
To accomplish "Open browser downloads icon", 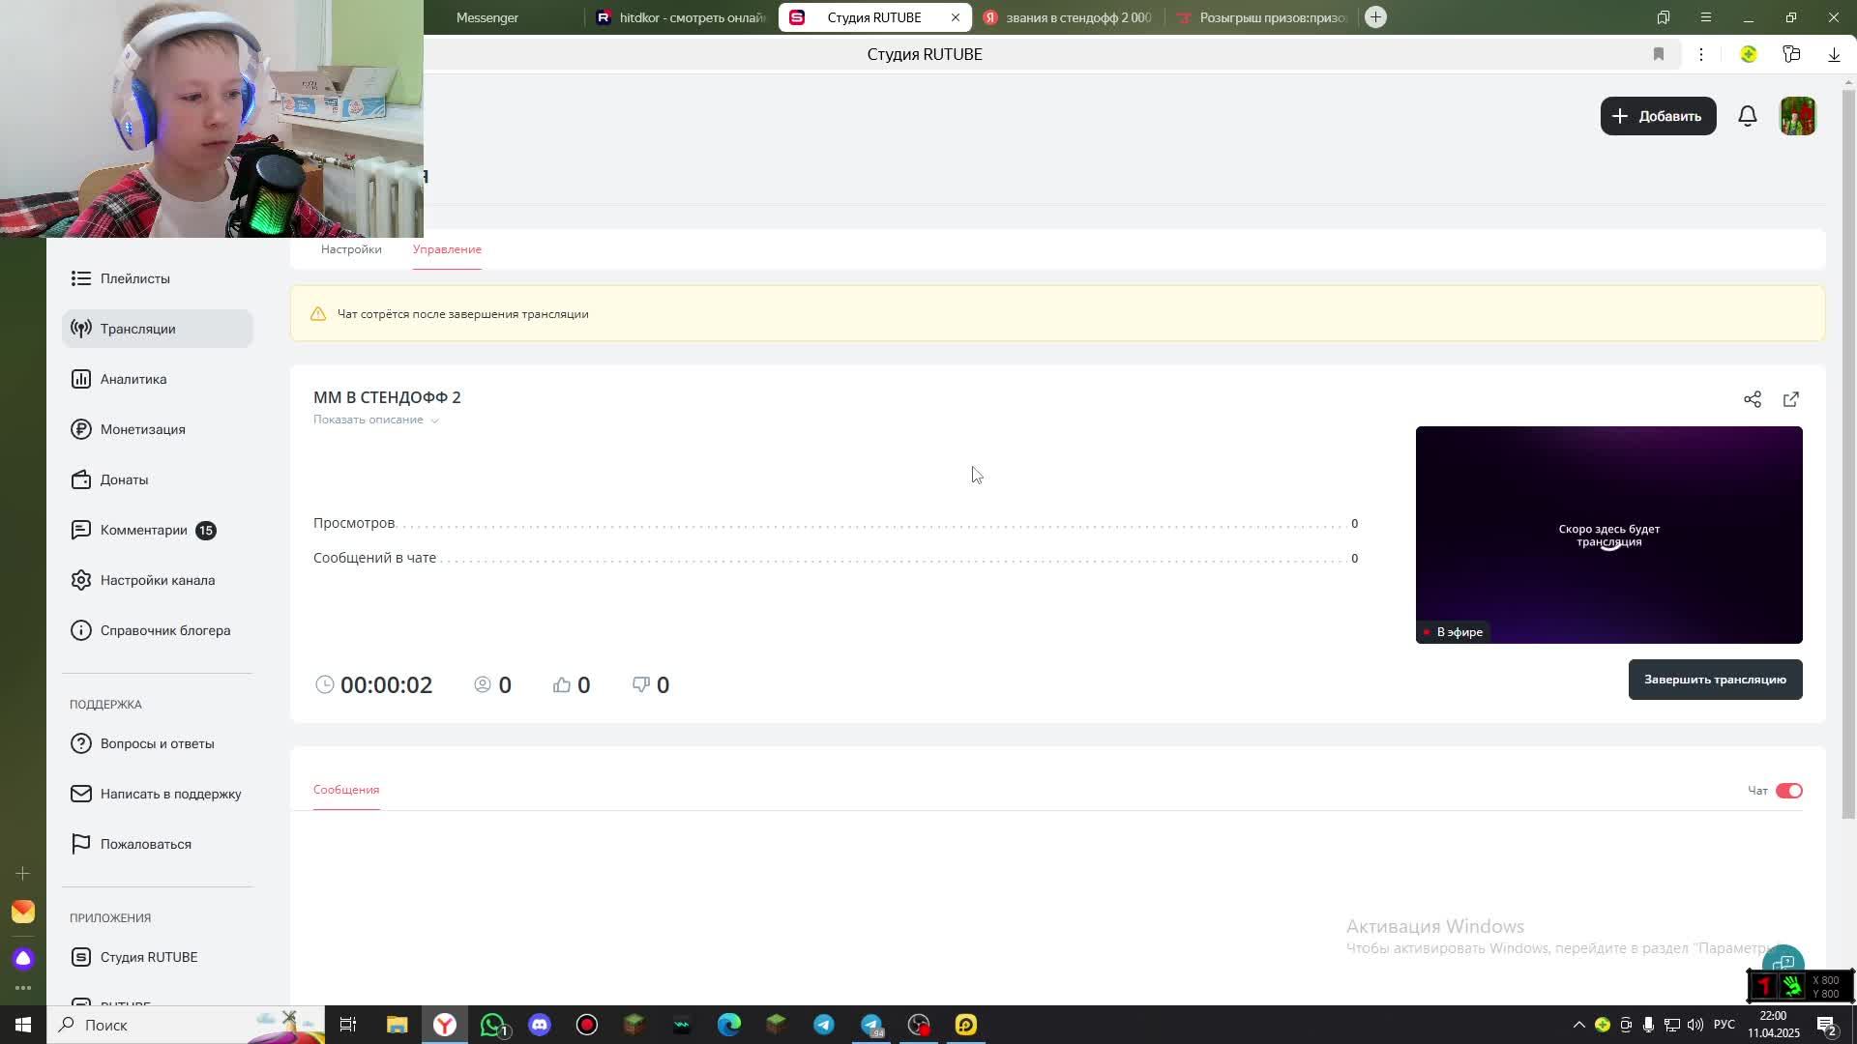I will [x=1833, y=54].
